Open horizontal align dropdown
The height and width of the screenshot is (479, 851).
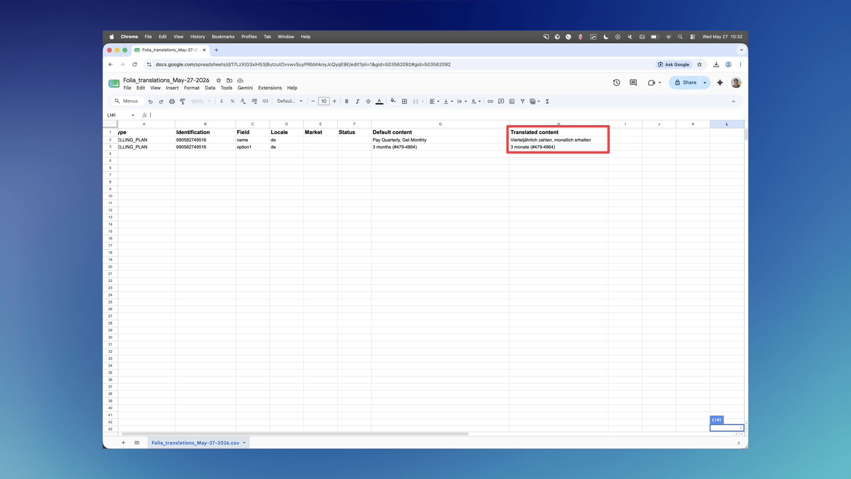coord(435,101)
